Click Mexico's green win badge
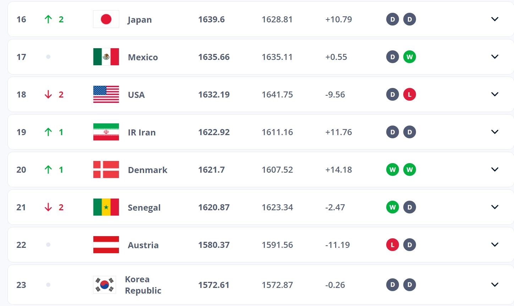The width and height of the screenshot is (514, 306). 409,57
